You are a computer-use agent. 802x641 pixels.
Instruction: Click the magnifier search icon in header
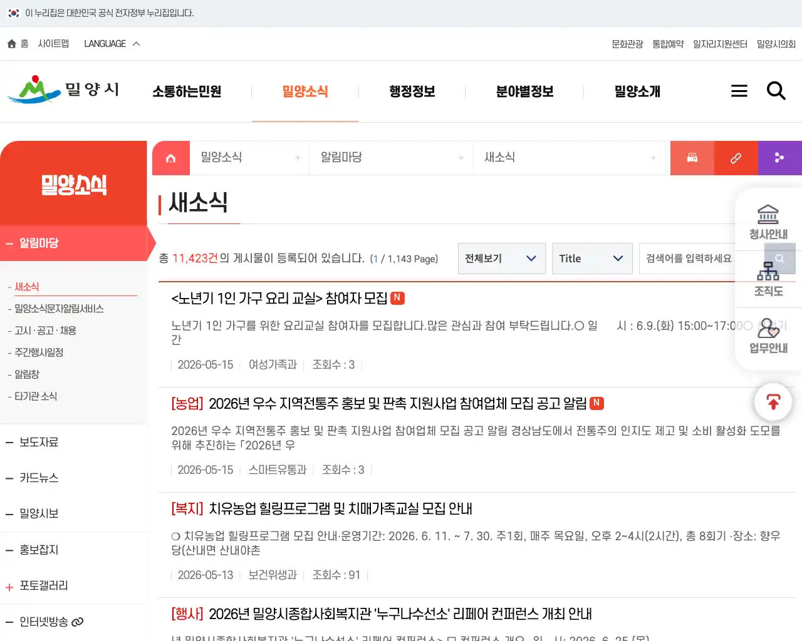[x=776, y=91]
